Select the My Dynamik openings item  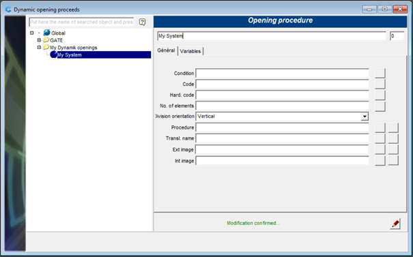click(74, 48)
